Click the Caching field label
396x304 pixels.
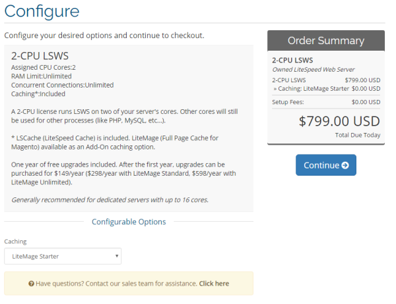point(15,241)
